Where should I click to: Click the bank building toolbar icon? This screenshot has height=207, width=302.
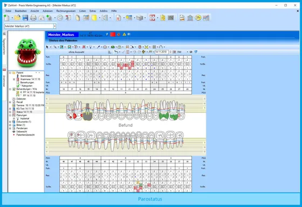(190, 18)
